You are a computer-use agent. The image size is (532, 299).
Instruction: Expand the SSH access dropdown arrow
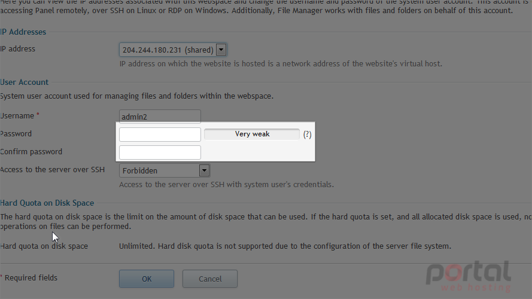(204, 170)
